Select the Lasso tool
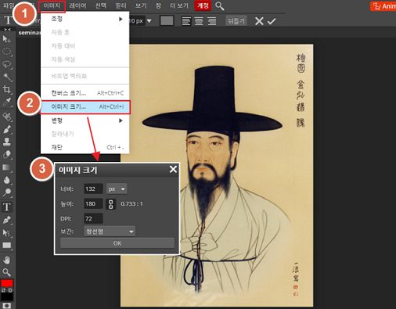Viewport: 396px width, 309px height. coord(6,64)
